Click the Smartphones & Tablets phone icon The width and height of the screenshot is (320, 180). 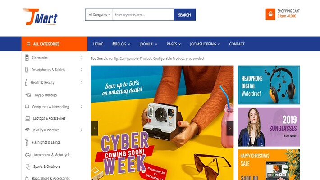pos(27,70)
